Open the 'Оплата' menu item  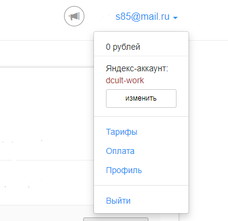[x=120, y=151]
